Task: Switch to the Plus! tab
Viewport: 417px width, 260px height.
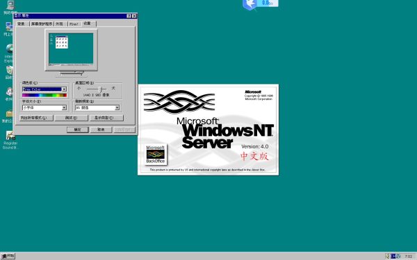Action: pyautogui.click(x=74, y=24)
